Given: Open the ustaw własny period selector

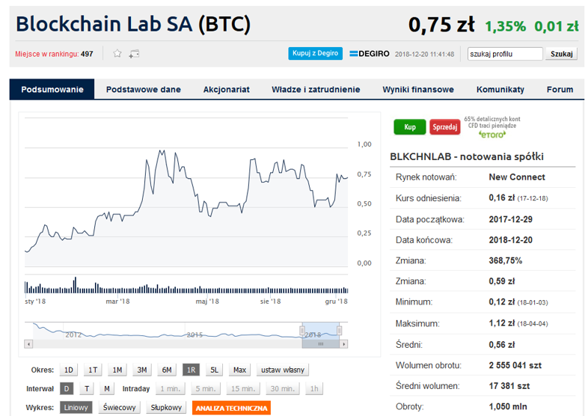Looking at the screenshot, I should (283, 370).
